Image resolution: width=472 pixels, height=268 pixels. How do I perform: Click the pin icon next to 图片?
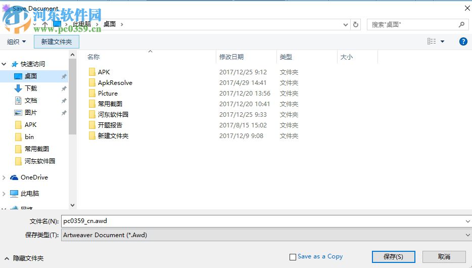pyautogui.click(x=64, y=113)
